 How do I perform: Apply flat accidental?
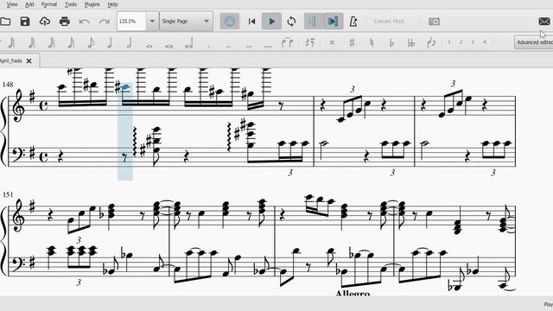pos(391,42)
